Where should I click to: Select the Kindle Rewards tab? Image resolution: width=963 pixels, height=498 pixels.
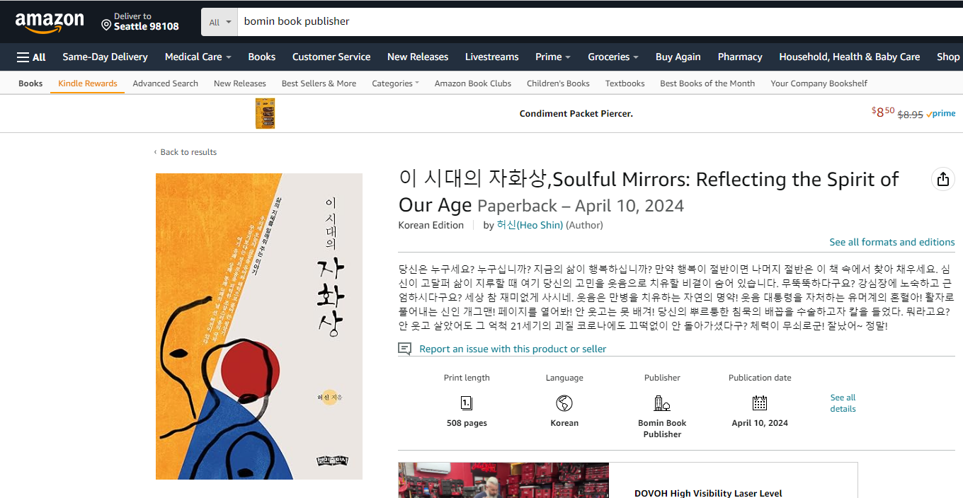coord(88,83)
